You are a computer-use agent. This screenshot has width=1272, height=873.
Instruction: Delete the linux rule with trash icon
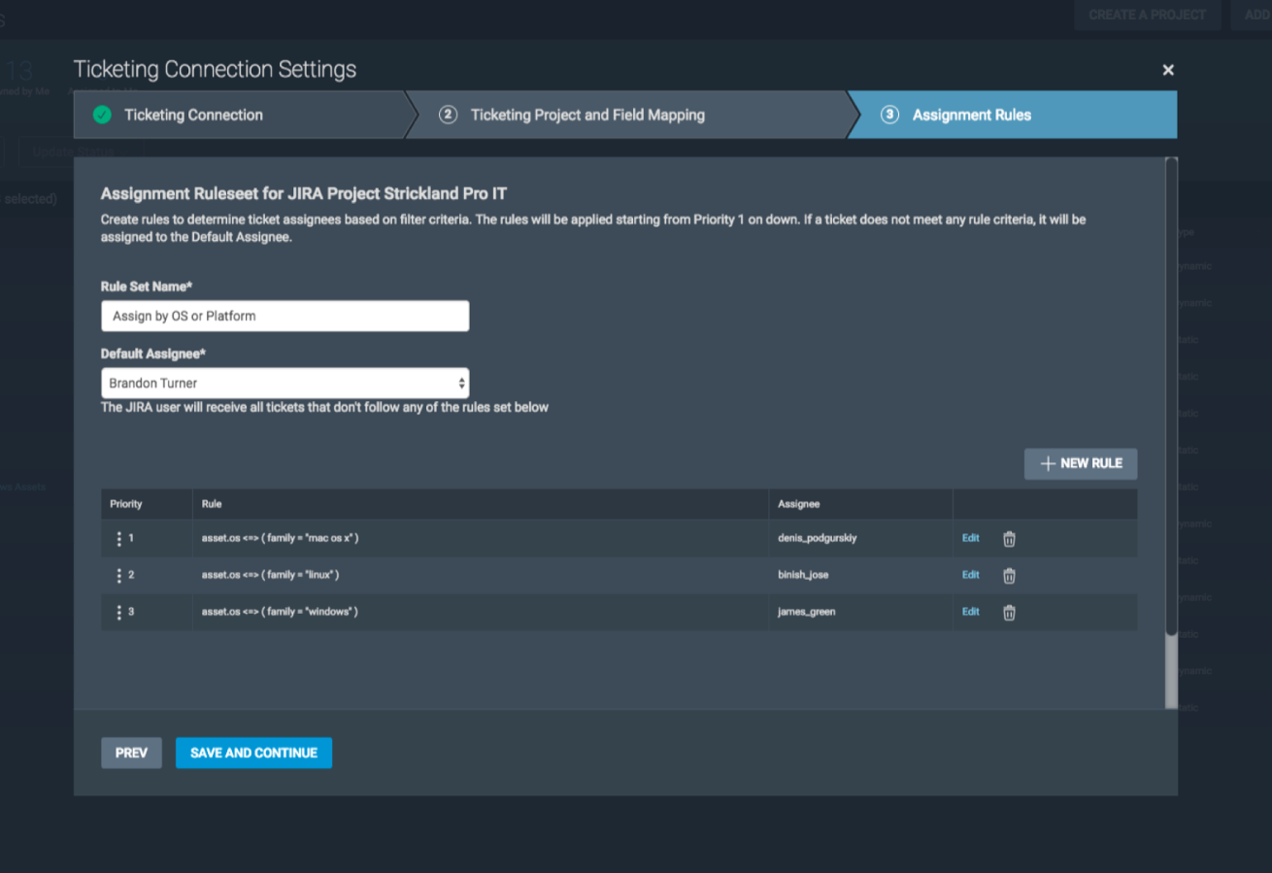[x=1009, y=576]
